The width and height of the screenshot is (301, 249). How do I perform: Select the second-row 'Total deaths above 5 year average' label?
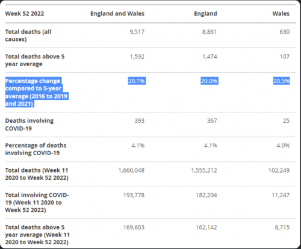pos(35,60)
